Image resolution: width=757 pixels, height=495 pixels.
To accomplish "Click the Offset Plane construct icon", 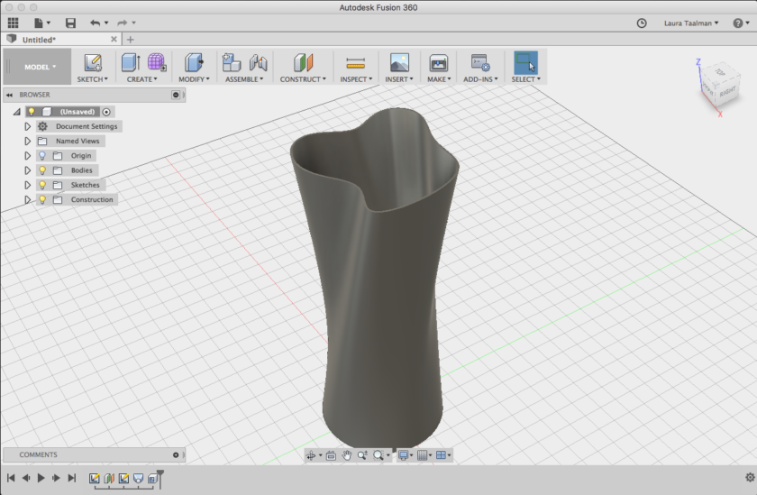I will click(x=303, y=63).
